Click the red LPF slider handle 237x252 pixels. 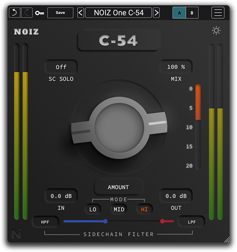tap(163, 221)
